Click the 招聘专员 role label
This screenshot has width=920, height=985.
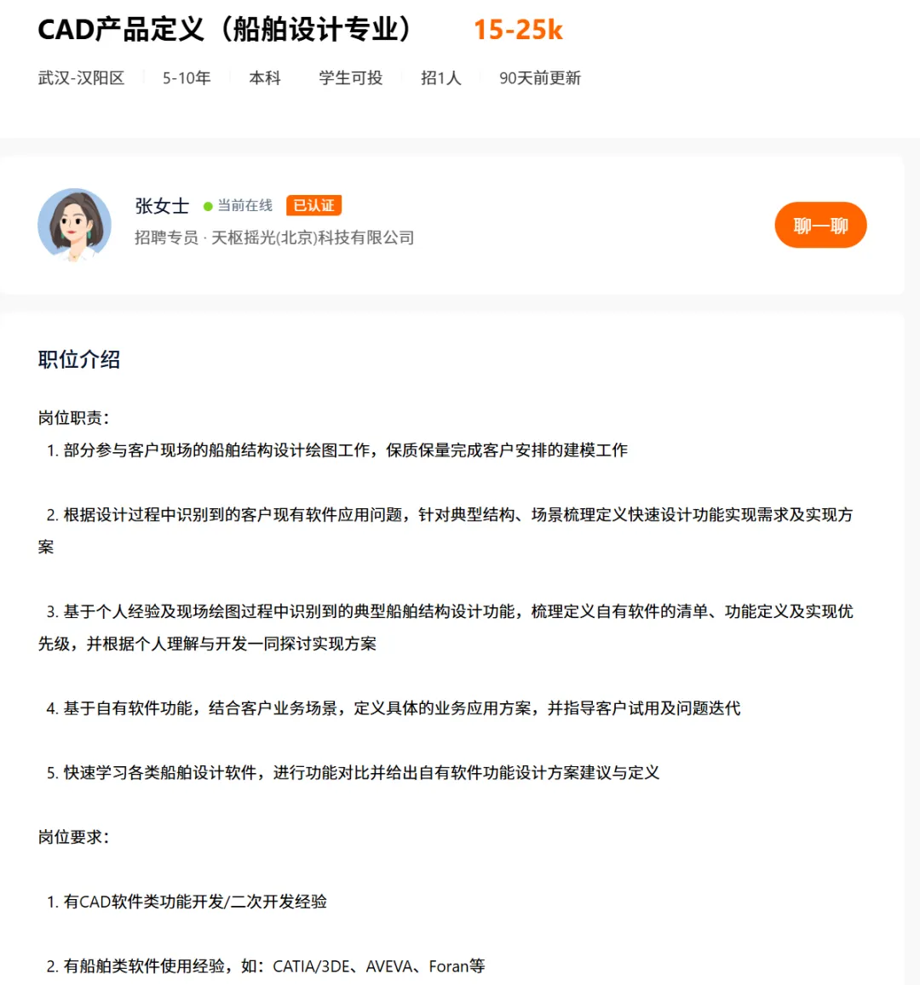point(166,238)
